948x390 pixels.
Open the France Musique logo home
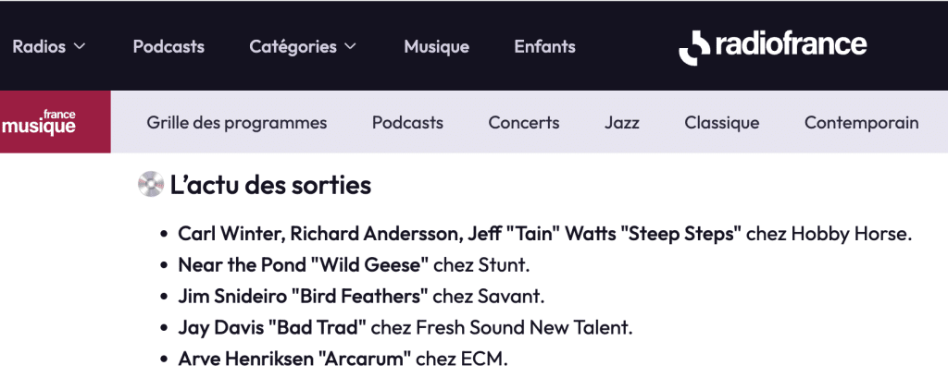(x=55, y=122)
